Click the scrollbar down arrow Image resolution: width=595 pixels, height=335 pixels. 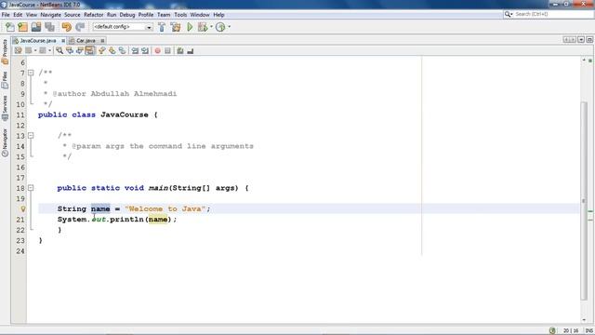pyautogui.click(x=584, y=320)
